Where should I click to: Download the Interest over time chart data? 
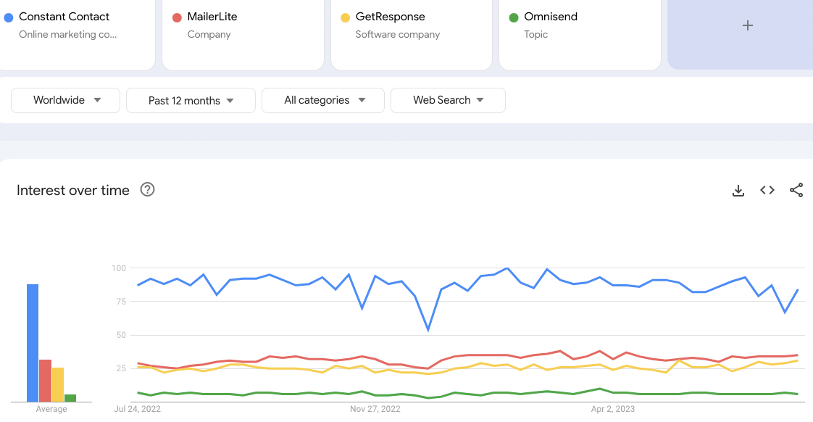coord(738,191)
